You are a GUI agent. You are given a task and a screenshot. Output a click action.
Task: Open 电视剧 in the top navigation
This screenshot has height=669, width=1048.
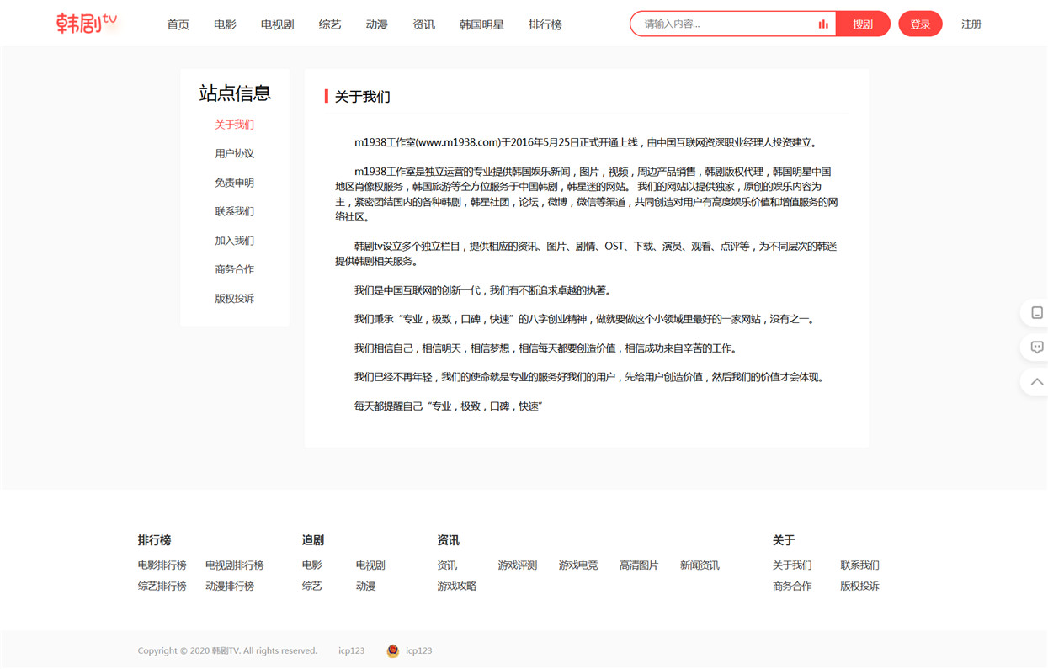coord(277,24)
